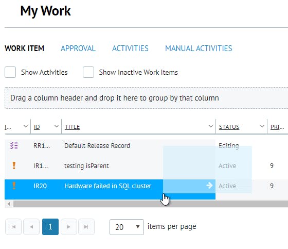Viewport: 288px width, 249px height.
Task: Open the ID column filter menu
Action: pyautogui.click(x=57, y=126)
